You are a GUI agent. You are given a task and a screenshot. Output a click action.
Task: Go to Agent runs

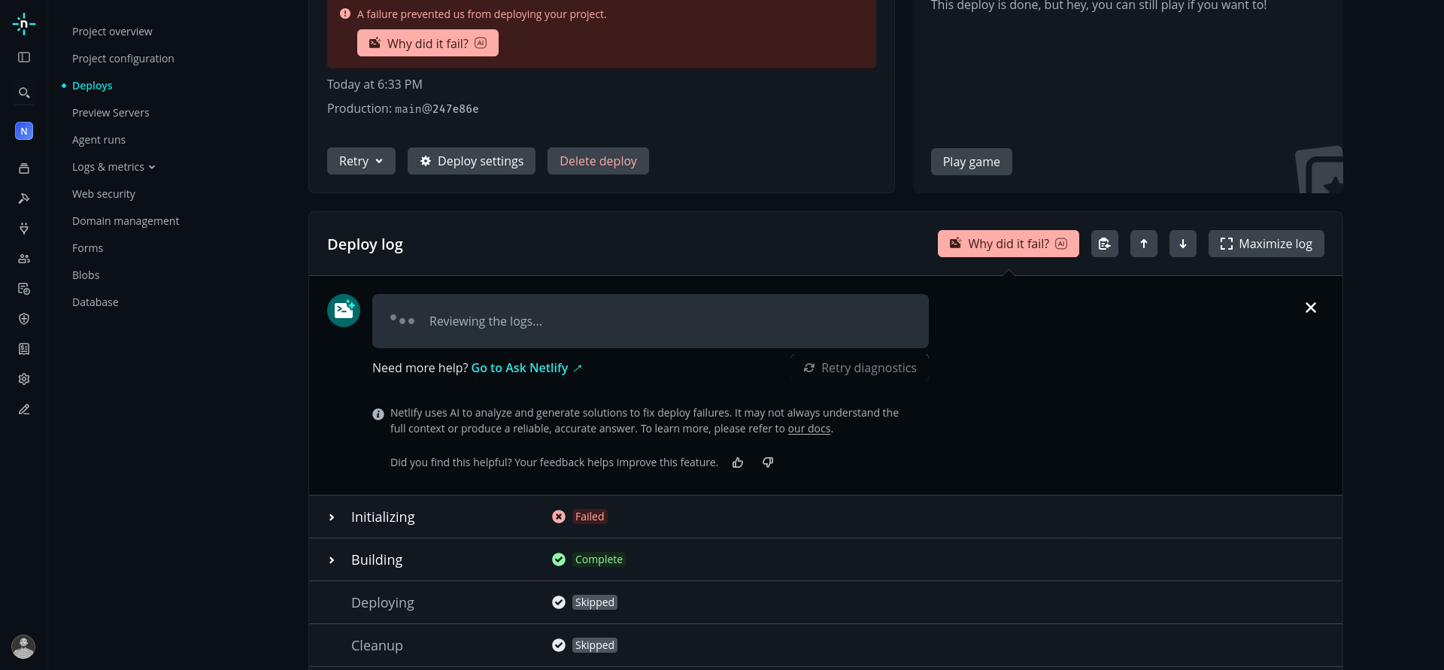point(99,140)
